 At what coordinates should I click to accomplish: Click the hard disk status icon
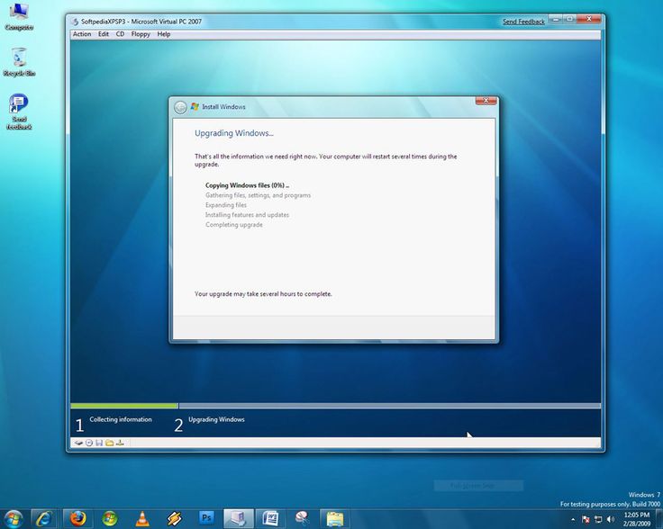(78, 443)
